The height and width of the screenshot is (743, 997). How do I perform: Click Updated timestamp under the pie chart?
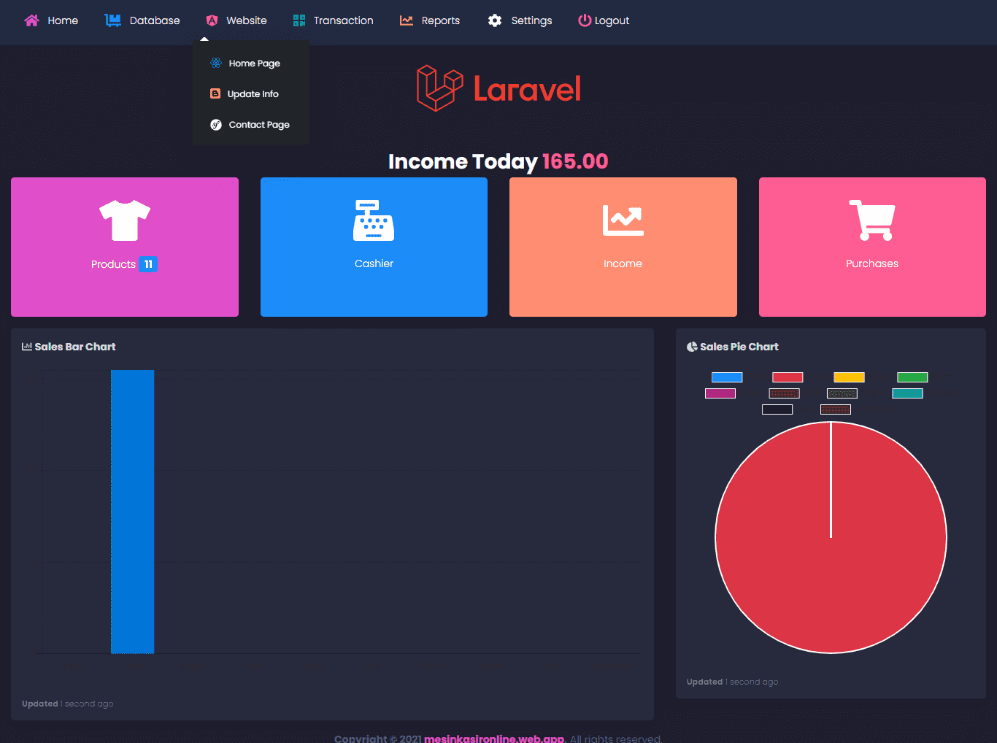tap(733, 682)
